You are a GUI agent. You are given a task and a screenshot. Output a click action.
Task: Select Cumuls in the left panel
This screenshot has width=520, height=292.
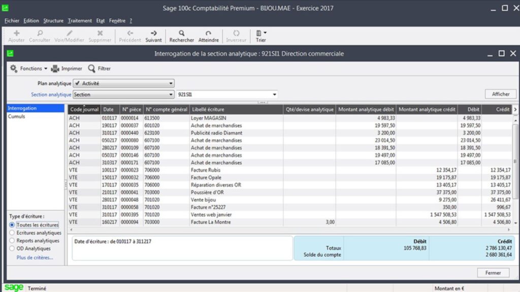coord(36,116)
